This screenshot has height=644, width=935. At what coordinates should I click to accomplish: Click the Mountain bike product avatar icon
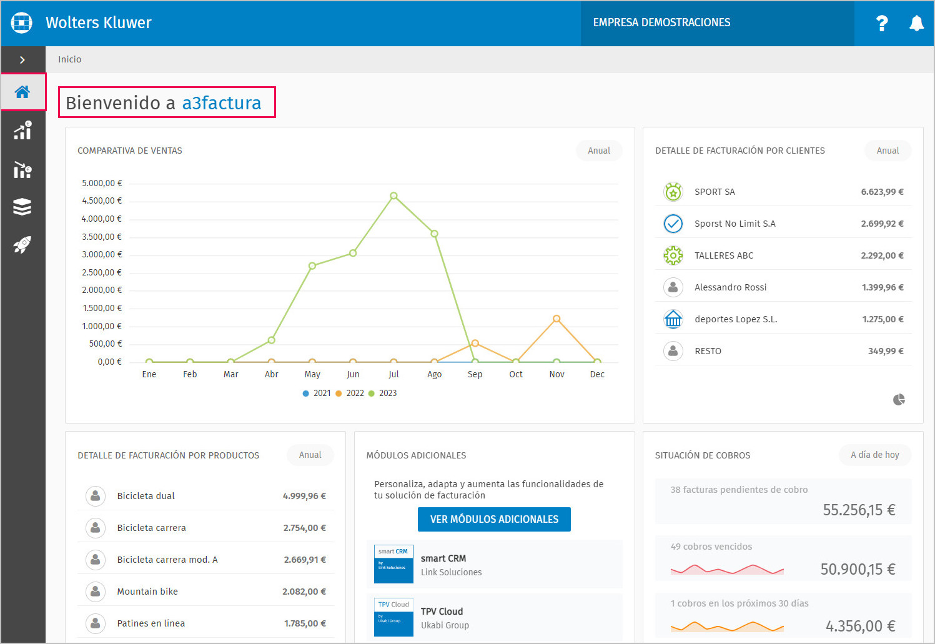click(x=95, y=592)
